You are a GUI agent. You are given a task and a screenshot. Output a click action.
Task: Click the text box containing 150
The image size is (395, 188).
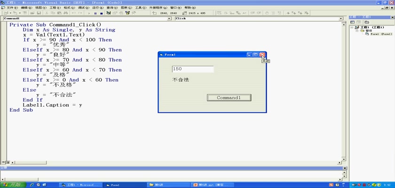point(192,69)
